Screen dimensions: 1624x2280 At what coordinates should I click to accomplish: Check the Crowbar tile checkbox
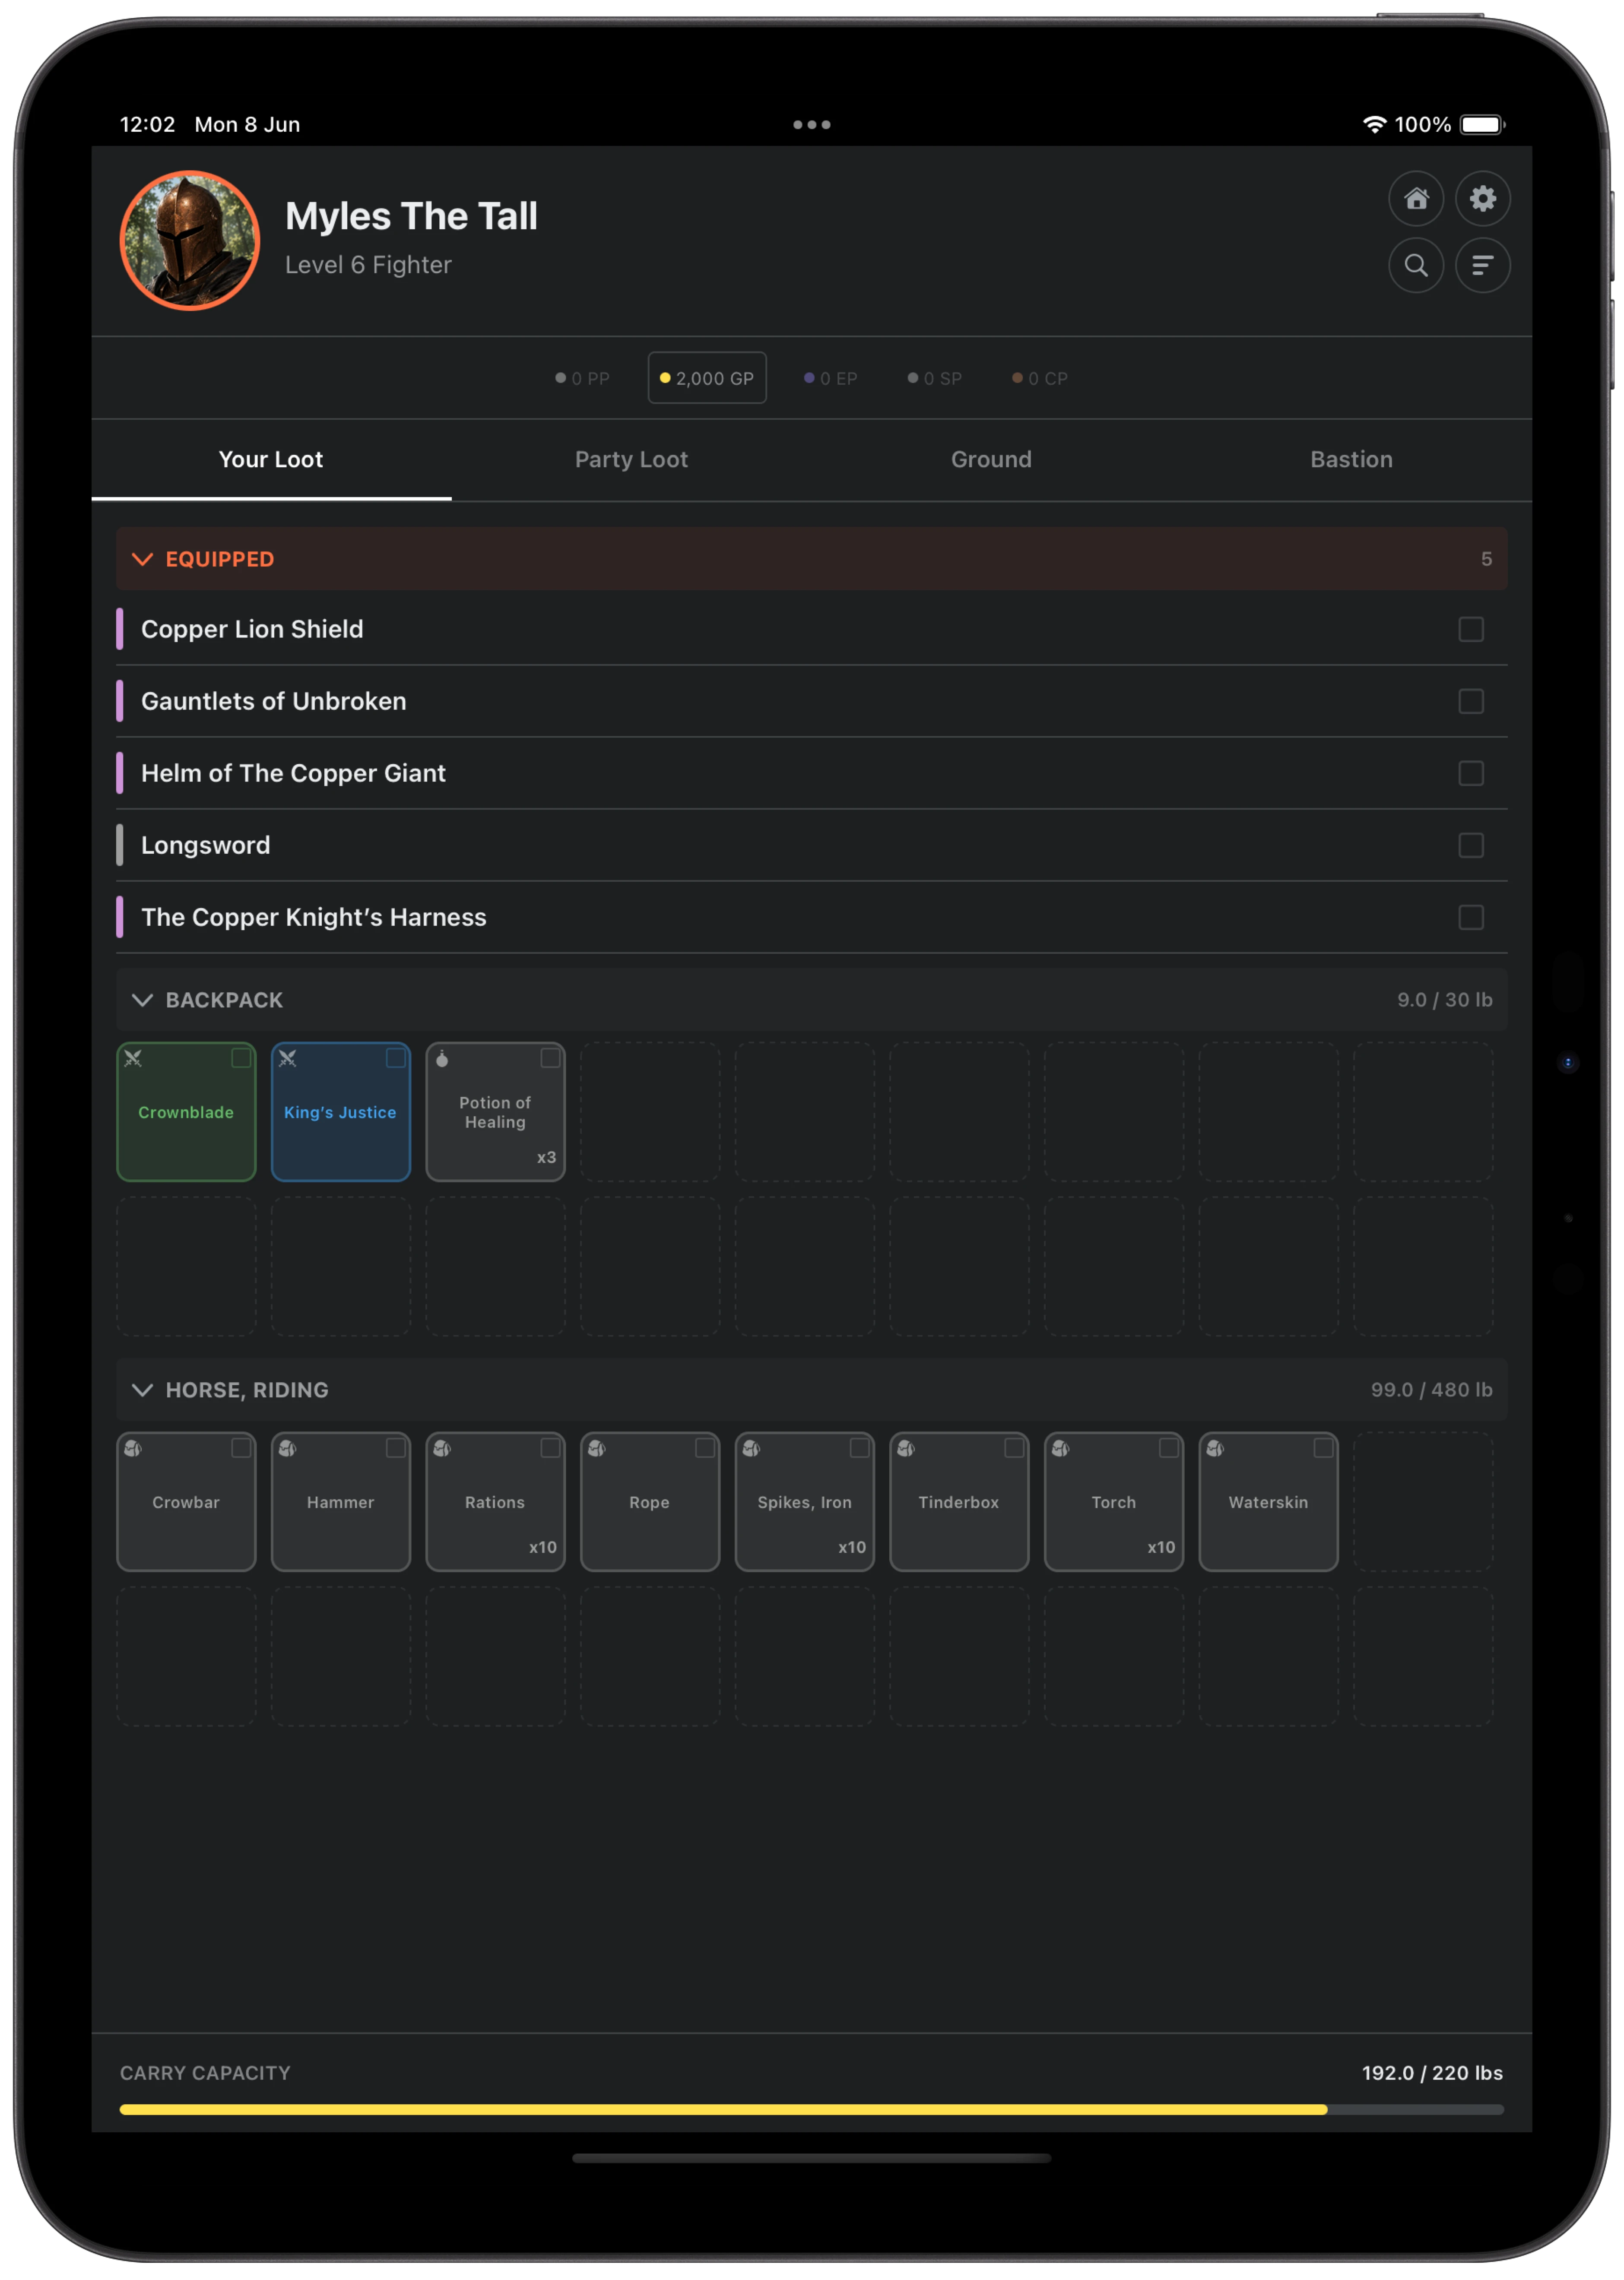click(241, 1447)
